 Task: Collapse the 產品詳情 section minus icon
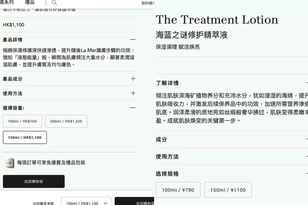133,39
